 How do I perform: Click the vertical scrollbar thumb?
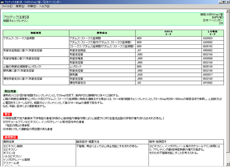pos(228,83)
